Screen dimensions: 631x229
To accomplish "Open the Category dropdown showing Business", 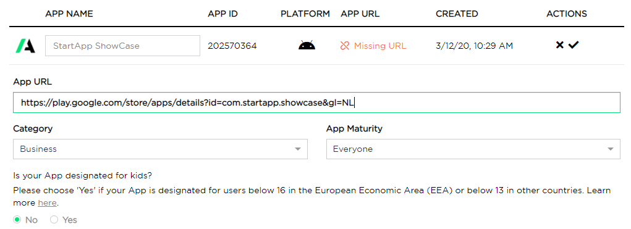I will click(x=160, y=149).
